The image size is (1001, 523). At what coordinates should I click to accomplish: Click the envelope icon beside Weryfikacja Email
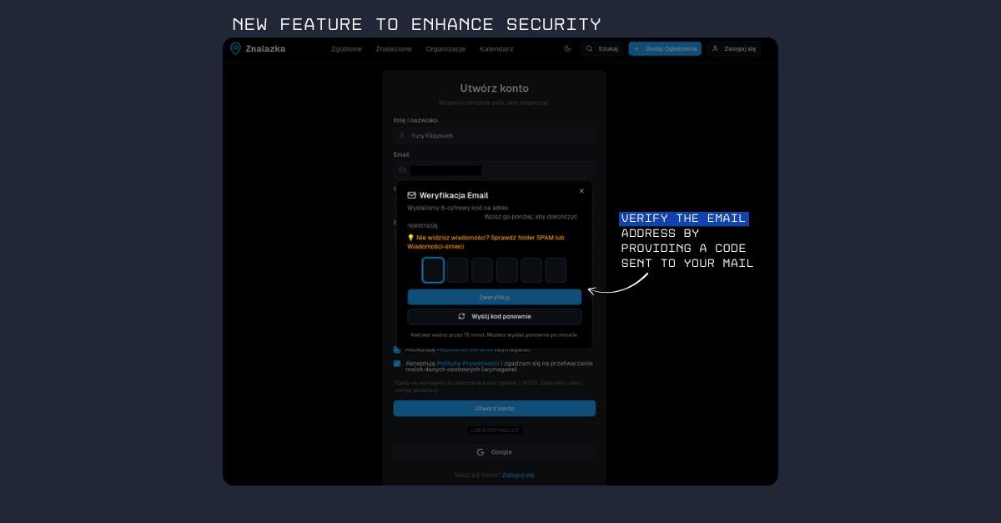click(411, 195)
